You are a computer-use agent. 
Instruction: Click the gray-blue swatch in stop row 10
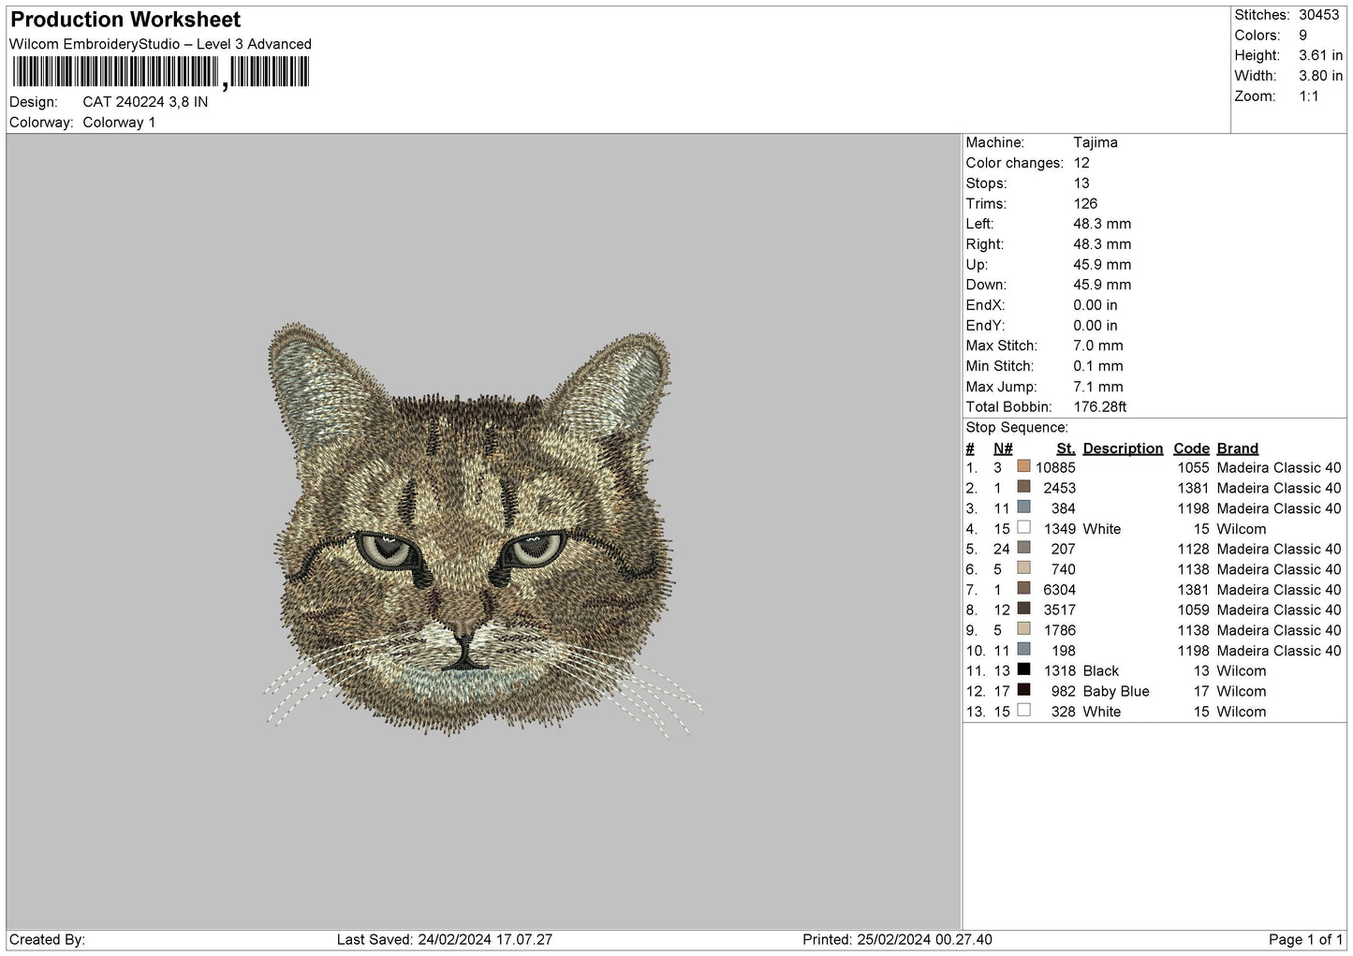point(1023,649)
